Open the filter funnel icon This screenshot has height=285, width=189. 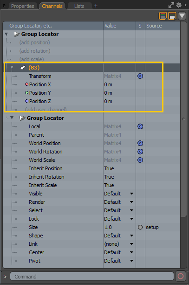coord(182,16)
